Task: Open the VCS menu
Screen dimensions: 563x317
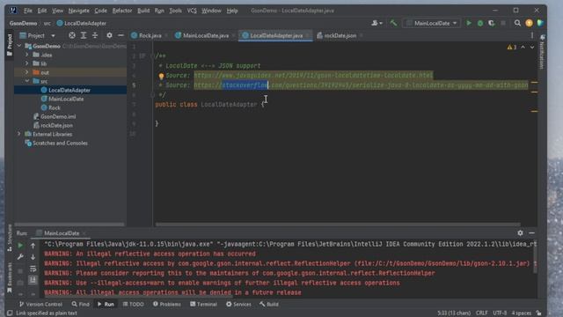Action: (192, 11)
